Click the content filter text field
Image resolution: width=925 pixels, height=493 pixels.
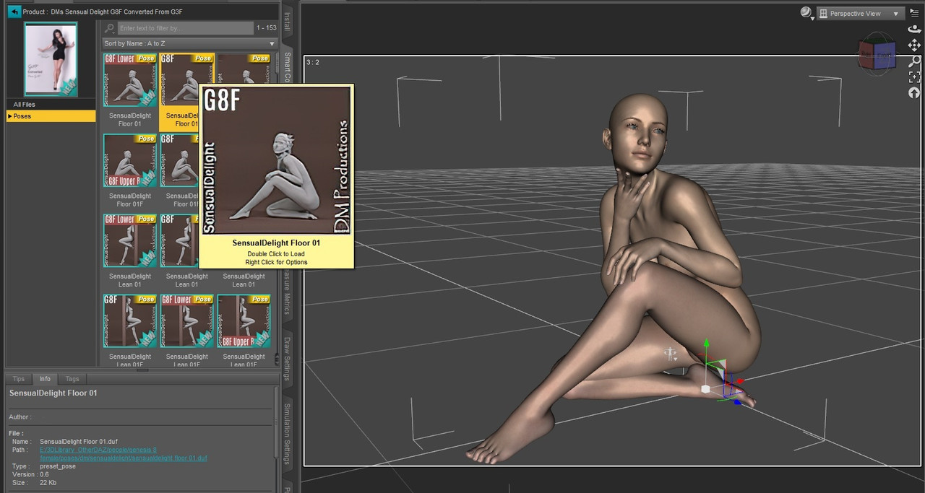[x=185, y=28]
